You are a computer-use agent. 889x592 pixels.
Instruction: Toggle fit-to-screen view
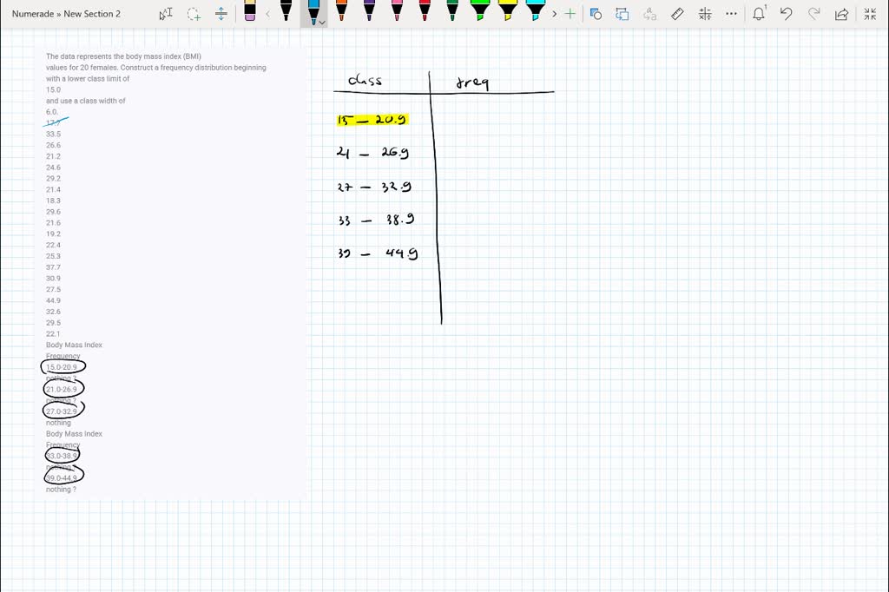[871, 14]
